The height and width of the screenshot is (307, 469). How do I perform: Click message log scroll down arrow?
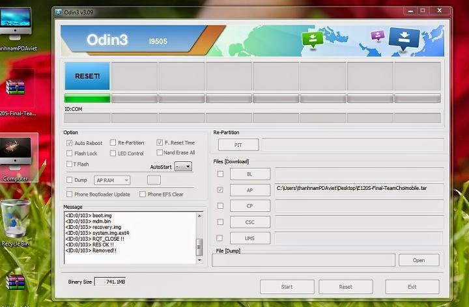click(x=199, y=260)
